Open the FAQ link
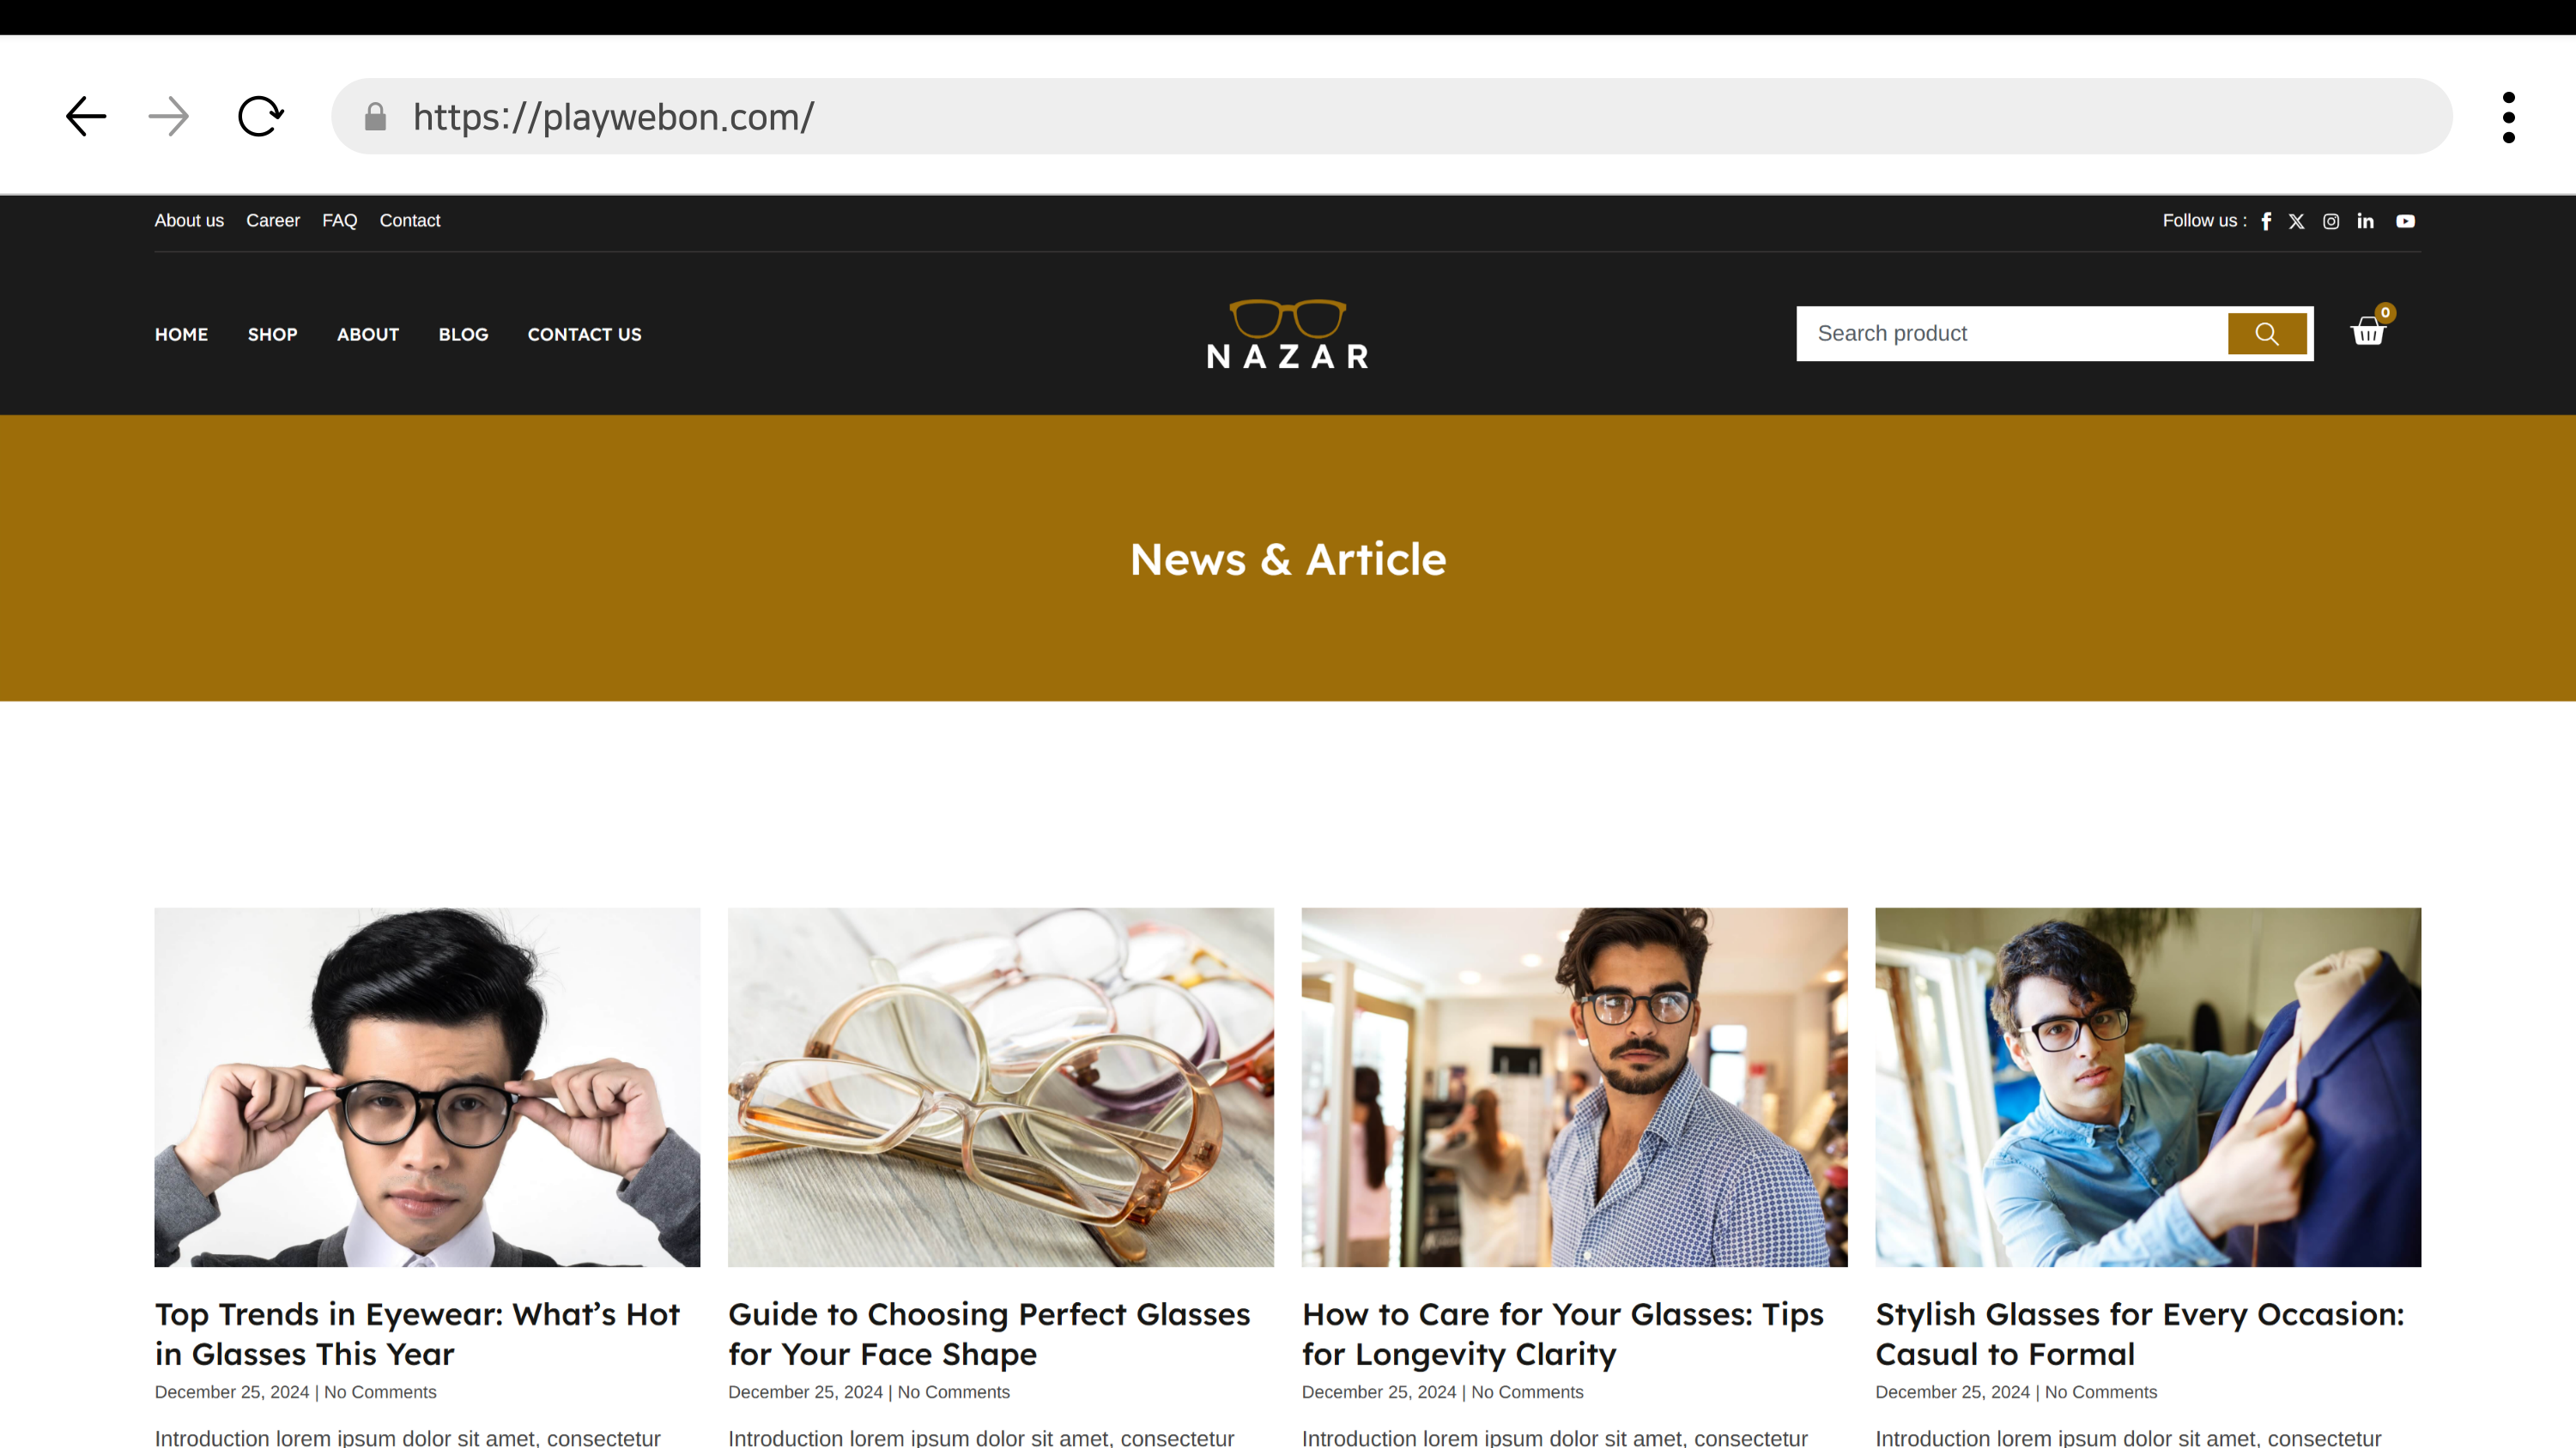The height and width of the screenshot is (1448, 2576). pyautogui.click(x=339, y=220)
